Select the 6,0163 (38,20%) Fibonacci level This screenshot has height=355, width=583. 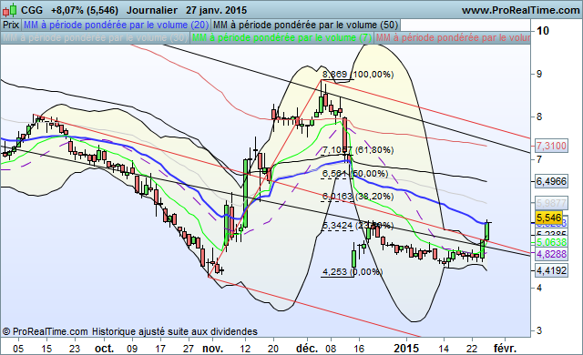pos(358,196)
